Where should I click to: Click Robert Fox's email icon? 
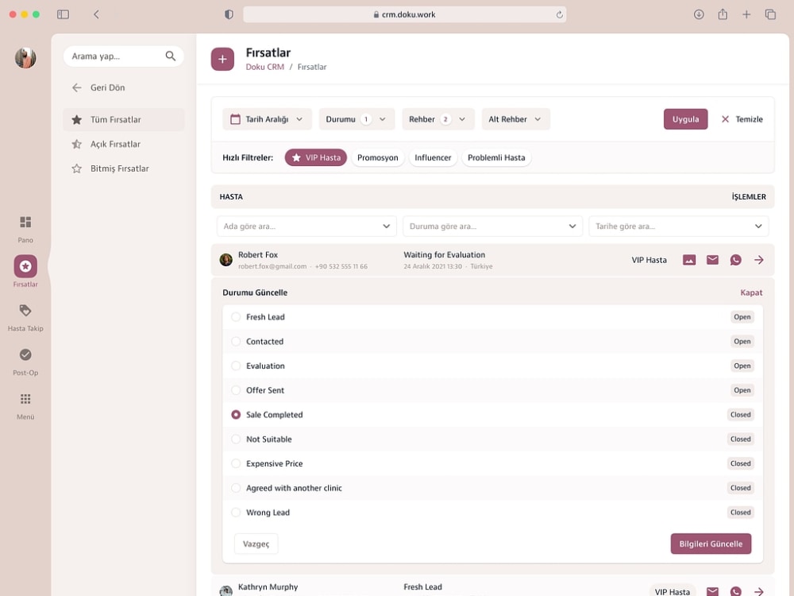click(x=712, y=260)
